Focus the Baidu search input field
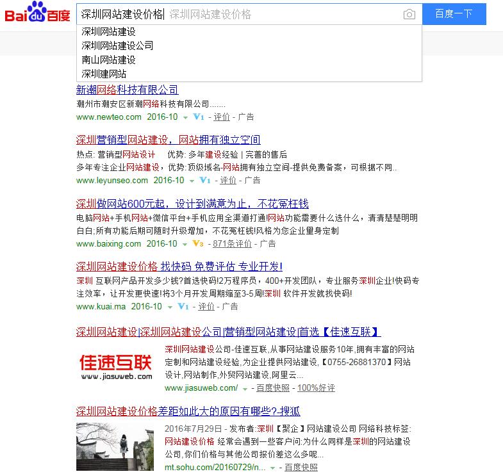 tap(249, 14)
